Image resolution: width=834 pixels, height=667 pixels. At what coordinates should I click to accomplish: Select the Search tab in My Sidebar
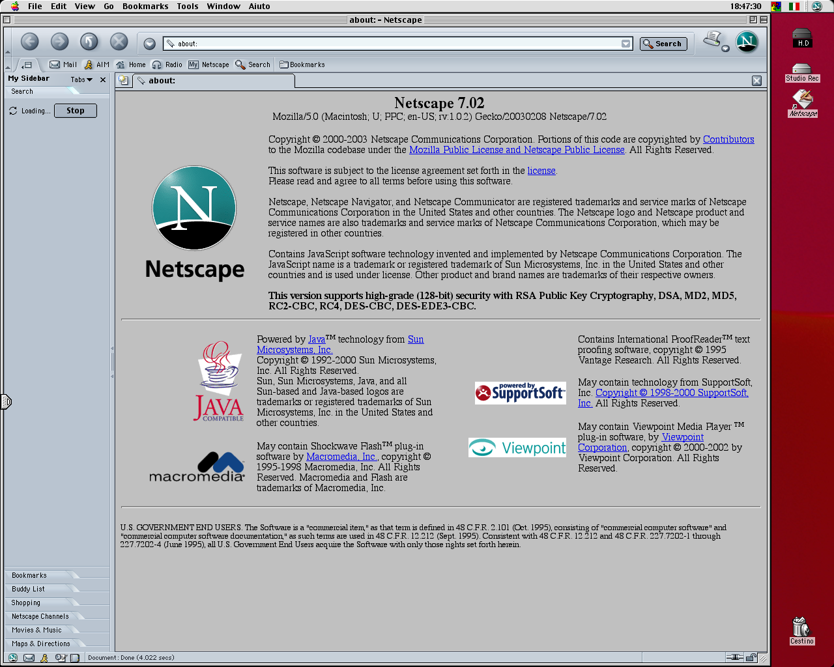pos(57,91)
